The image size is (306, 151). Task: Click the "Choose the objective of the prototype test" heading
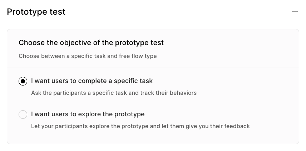91,43
